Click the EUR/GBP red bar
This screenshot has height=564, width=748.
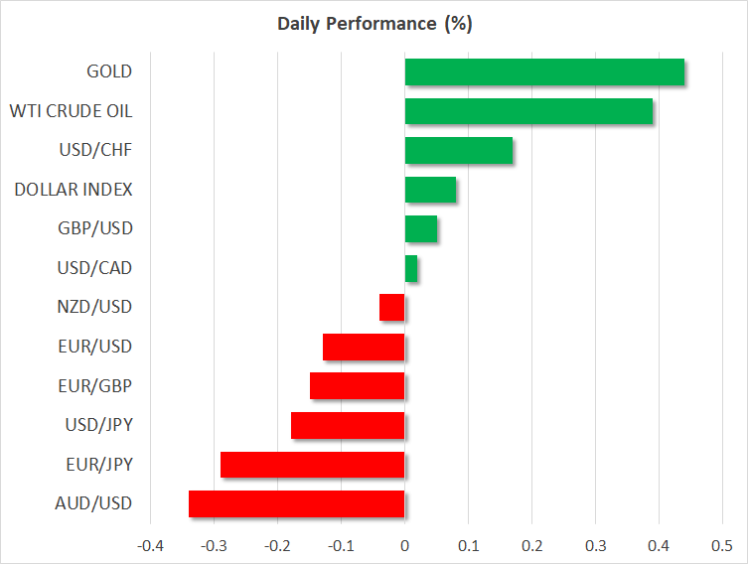[x=358, y=385]
